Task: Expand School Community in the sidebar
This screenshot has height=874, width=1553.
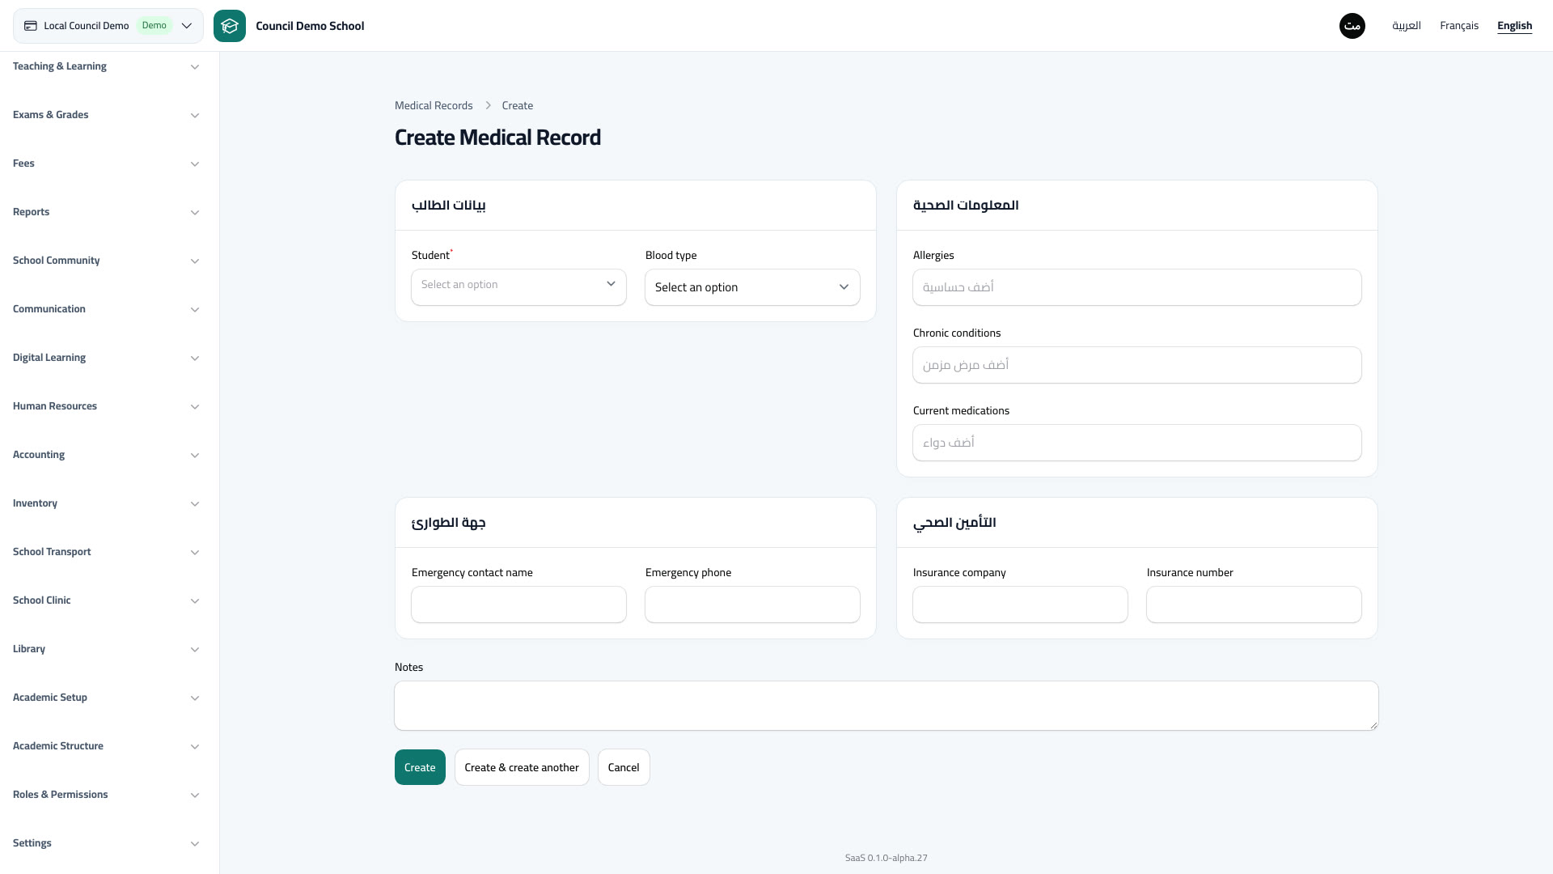Action: (106, 261)
